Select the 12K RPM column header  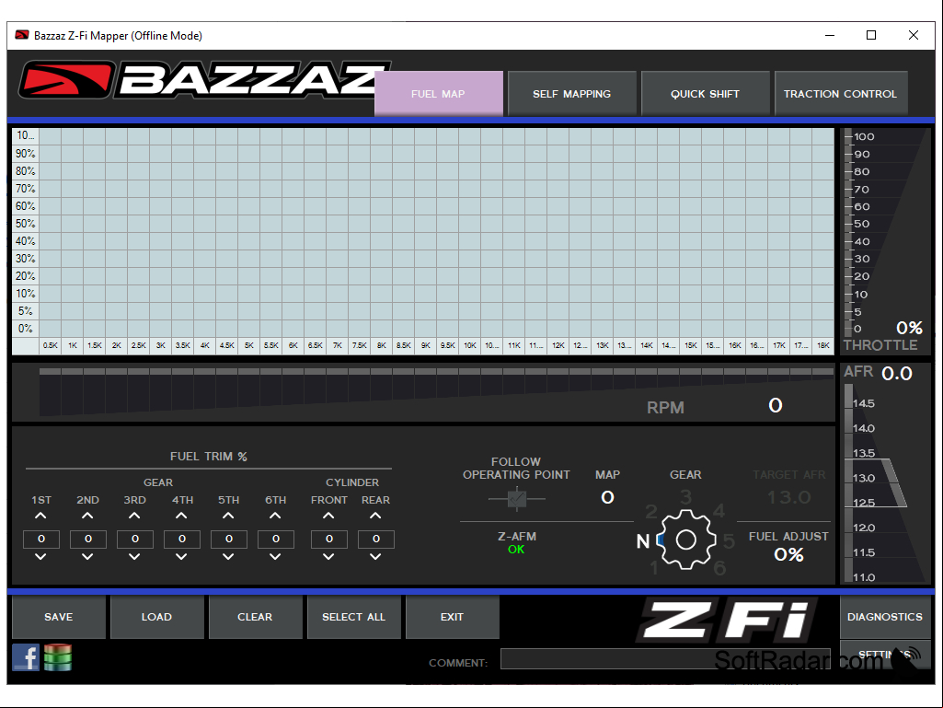(x=558, y=345)
